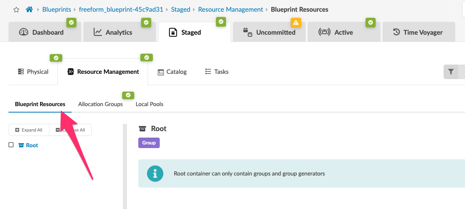This screenshot has width=465, height=209.
Task: Click the star favorite icon
Action: tap(16, 9)
